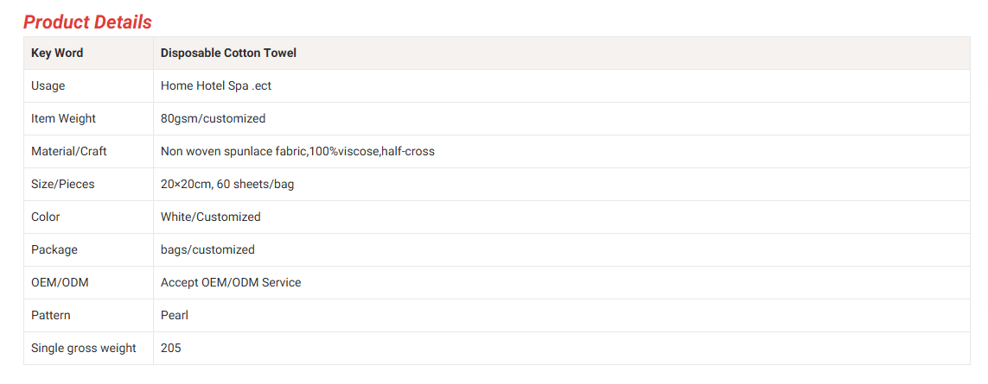
Task: Click the Pearl pattern value
Action: (x=175, y=315)
